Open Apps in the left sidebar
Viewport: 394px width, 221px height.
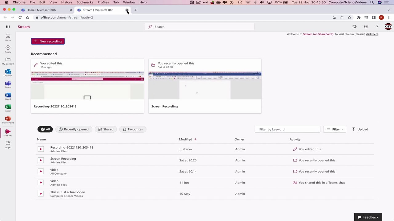(8, 145)
